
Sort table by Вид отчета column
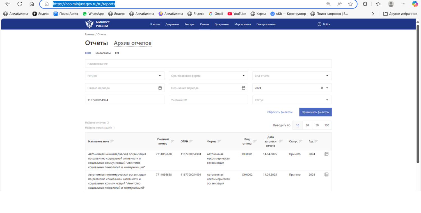point(255,141)
